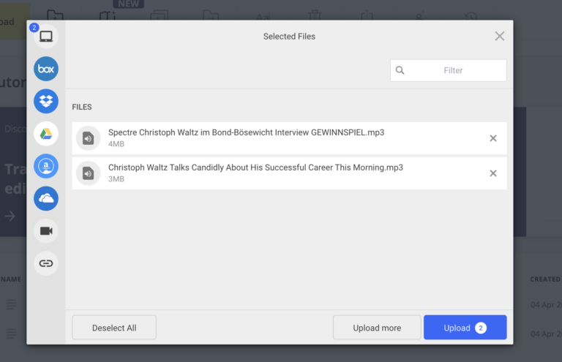Select My Device computer source icon

point(46,37)
